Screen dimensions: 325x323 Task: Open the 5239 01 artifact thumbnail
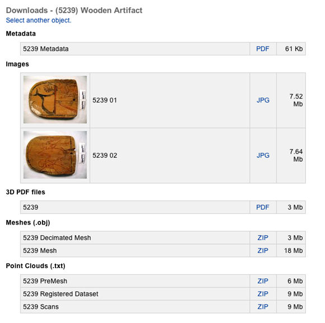pyautogui.click(x=55, y=100)
